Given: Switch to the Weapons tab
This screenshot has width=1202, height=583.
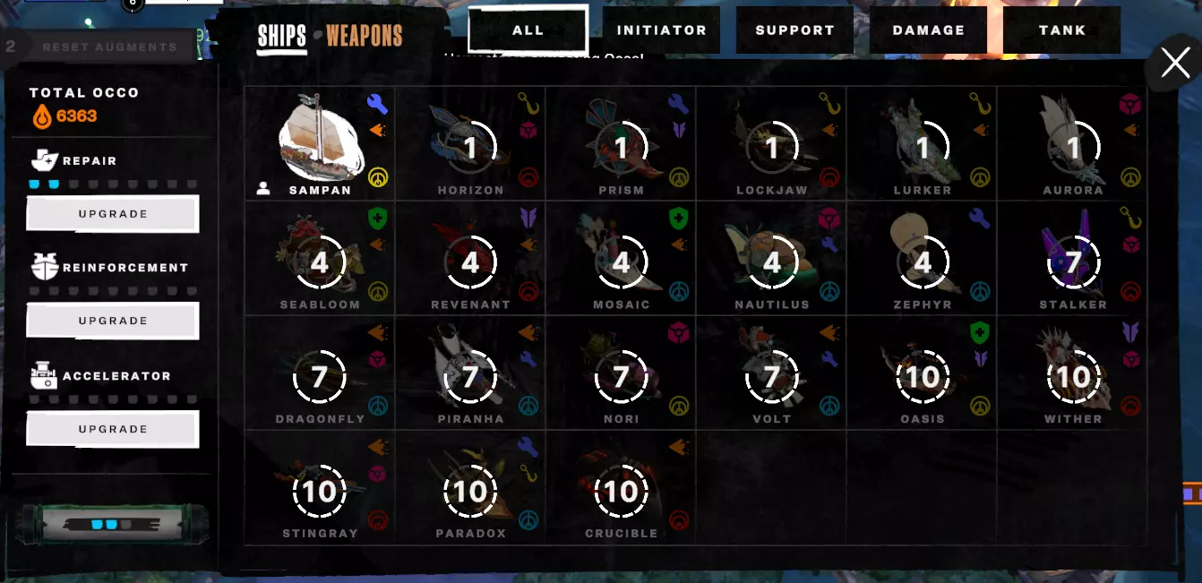Looking at the screenshot, I should 364,36.
